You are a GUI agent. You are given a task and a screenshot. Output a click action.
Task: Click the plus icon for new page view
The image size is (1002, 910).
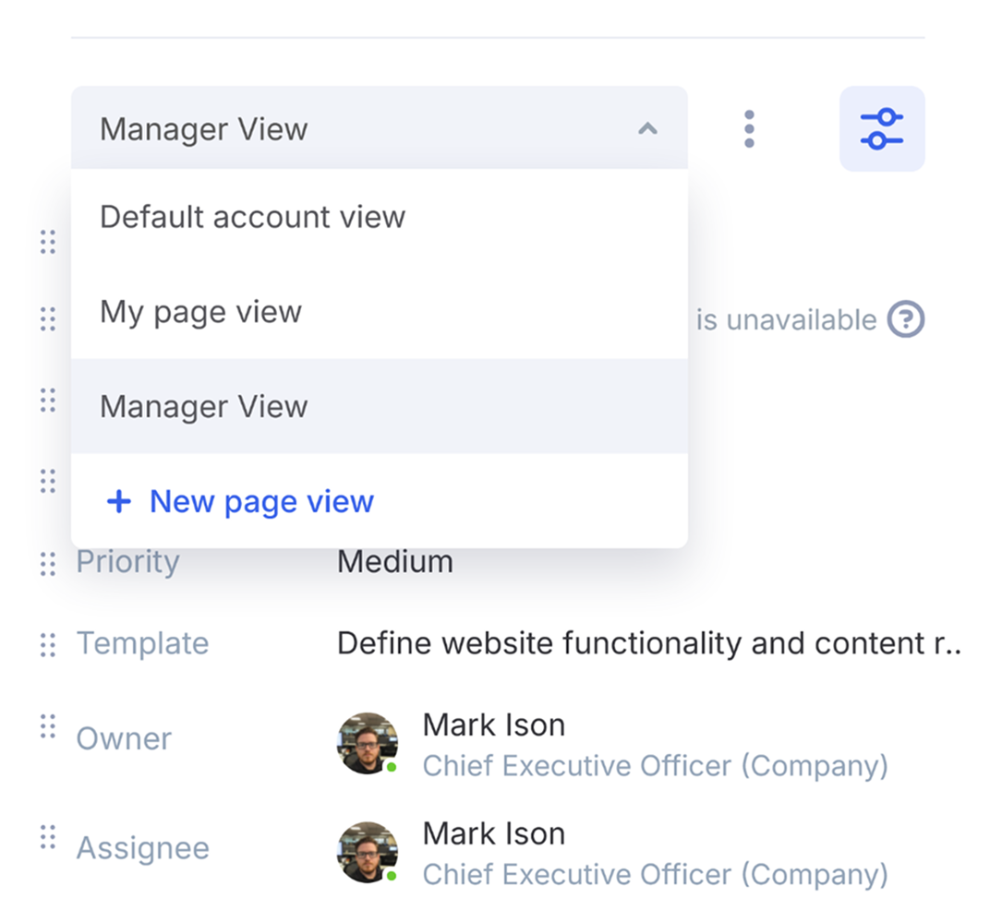pos(119,502)
